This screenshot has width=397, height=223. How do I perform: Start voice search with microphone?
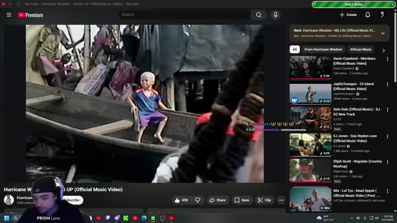[x=275, y=15]
